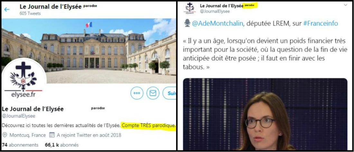Click the calendar icon beside join date
The image size is (354, 152).
tap(52, 135)
